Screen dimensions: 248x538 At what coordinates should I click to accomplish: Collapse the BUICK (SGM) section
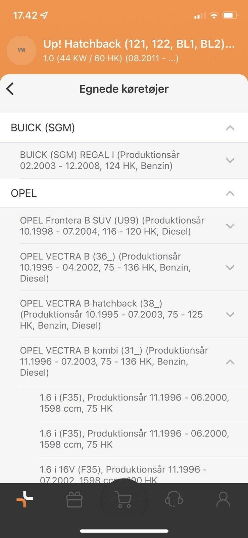pyautogui.click(x=230, y=128)
